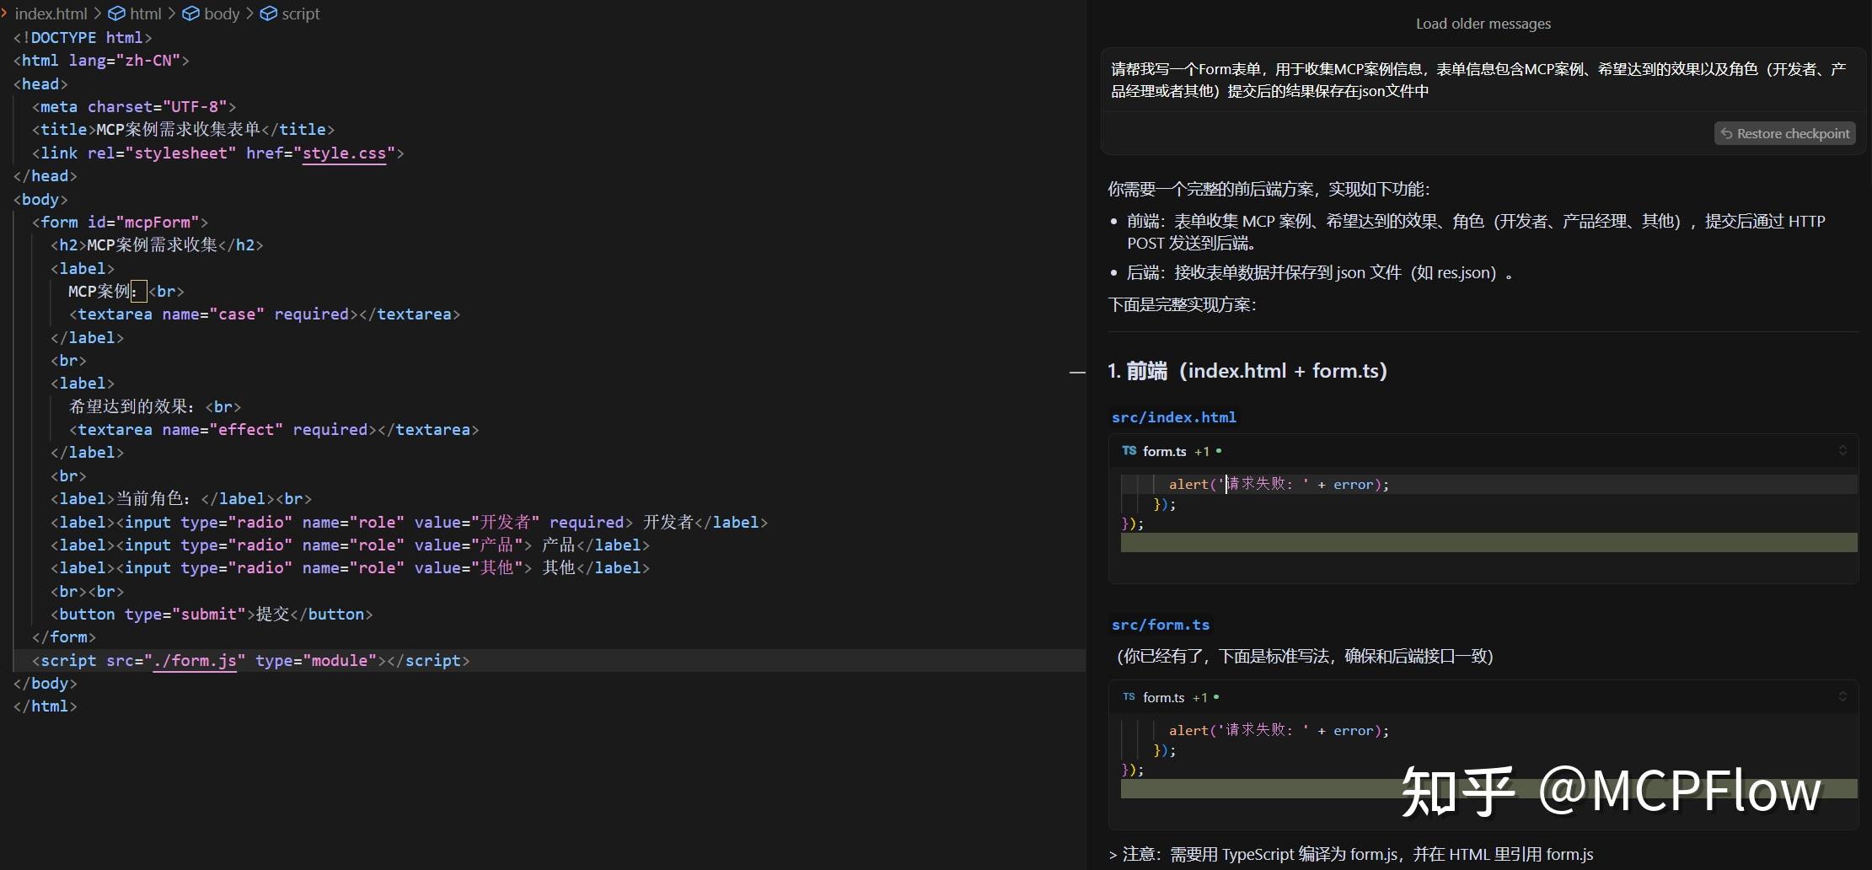Open the src/form.ts file link
Screen dimensions: 1872x870
(1159, 625)
